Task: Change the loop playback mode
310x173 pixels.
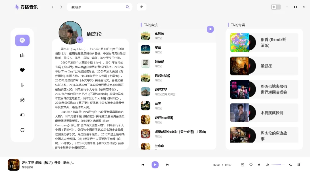Action: point(290,165)
